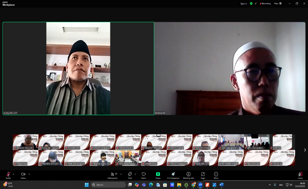Expand the arrow next to Participants

click(x=121, y=174)
